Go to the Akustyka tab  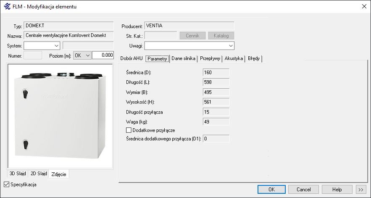click(x=234, y=58)
